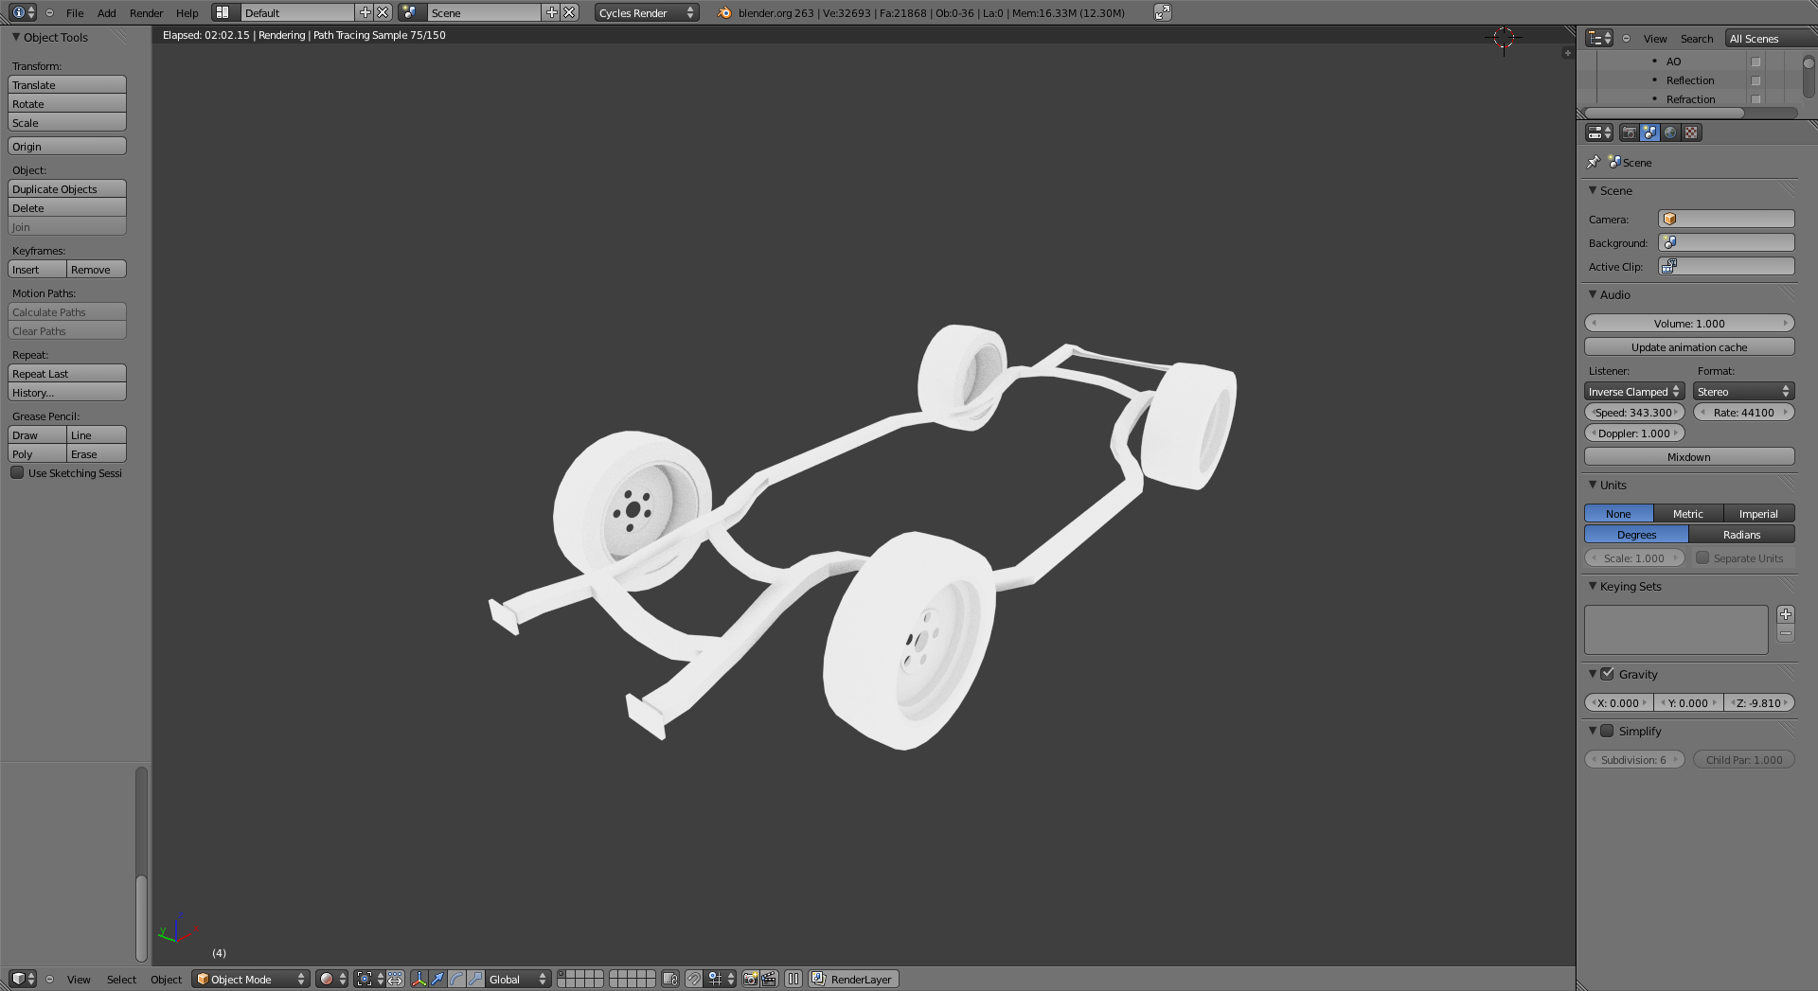Click Duplicate Objects button
This screenshot has height=991, width=1818.
tap(67, 188)
